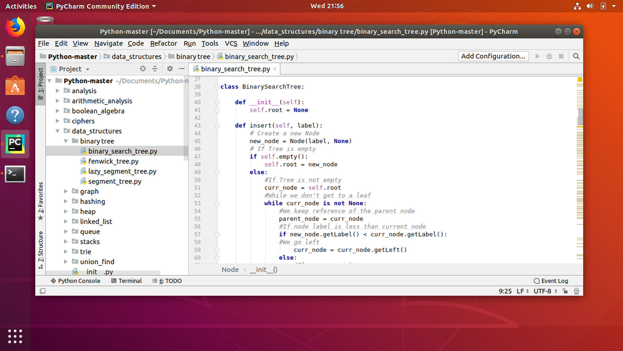Open the Refactor menu

click(x=164, y=43)
